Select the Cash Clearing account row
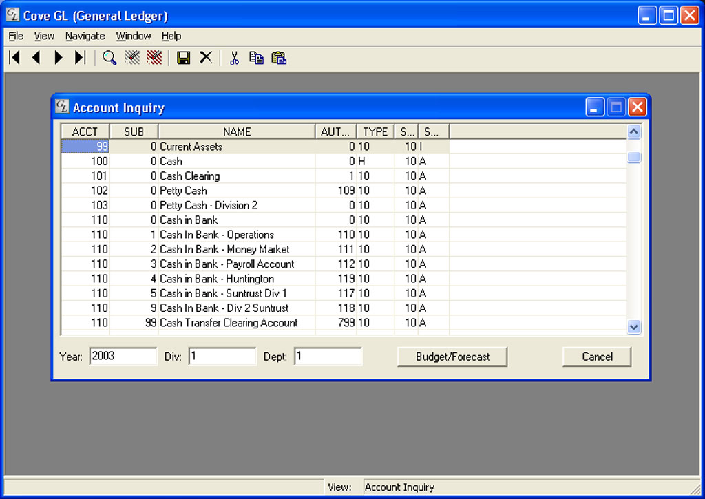The height and width of the screenshot is (499, 705). click(255, 176)
